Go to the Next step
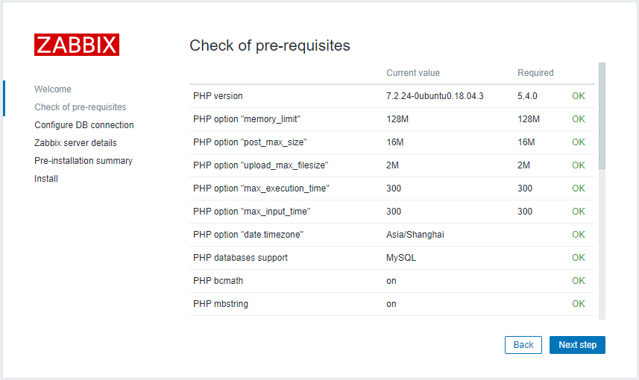Viewport: 639px width, 380px height. (577, 345)
